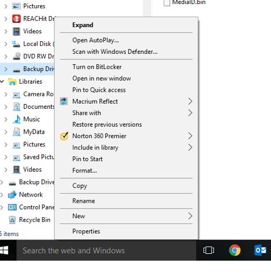Expand the Music library tree node

click(6, 119)
